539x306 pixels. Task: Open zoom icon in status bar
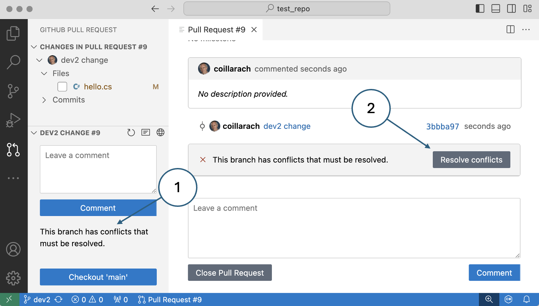point(489,300)
